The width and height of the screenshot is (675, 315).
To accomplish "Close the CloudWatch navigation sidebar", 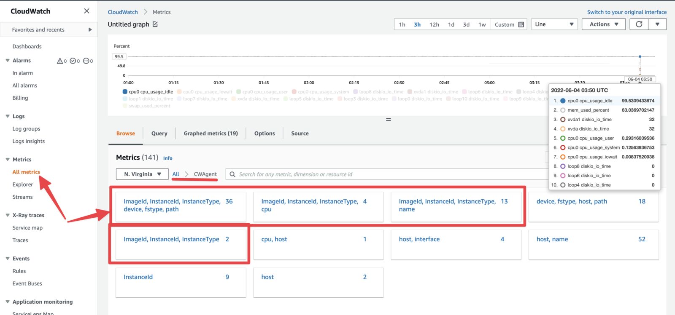I will point(86,11).
